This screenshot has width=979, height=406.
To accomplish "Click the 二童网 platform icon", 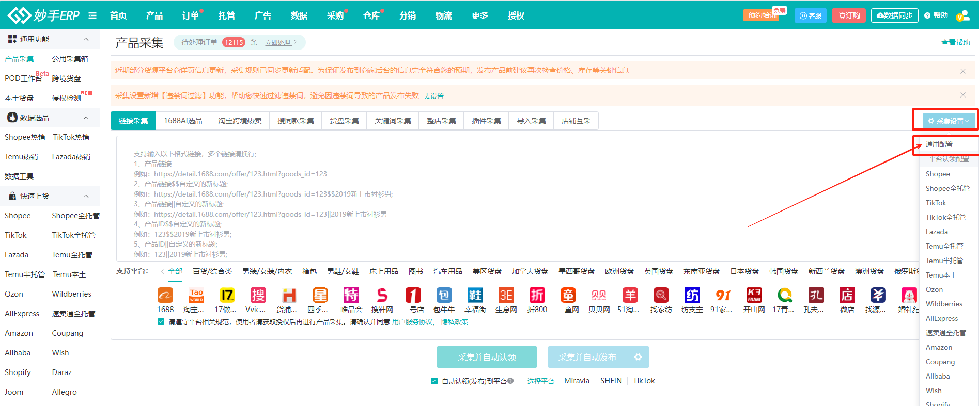I will click(568, 296).
